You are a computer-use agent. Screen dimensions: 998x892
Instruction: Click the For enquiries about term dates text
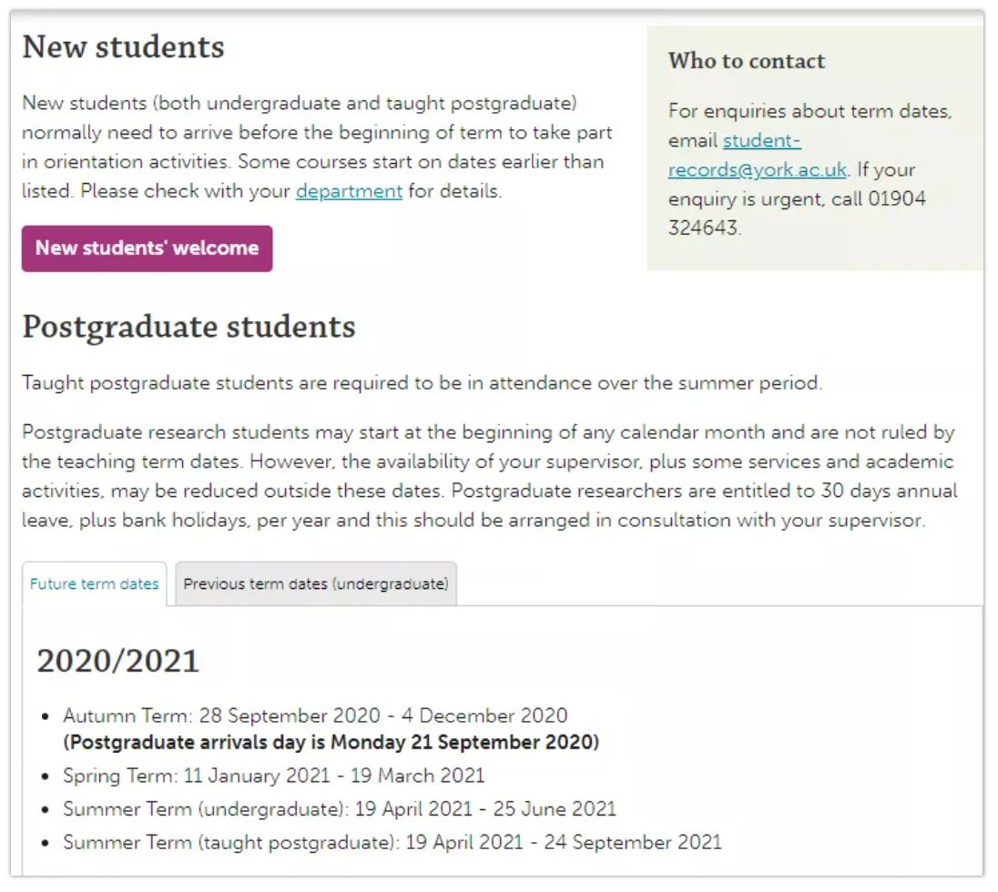coord(810,111)
